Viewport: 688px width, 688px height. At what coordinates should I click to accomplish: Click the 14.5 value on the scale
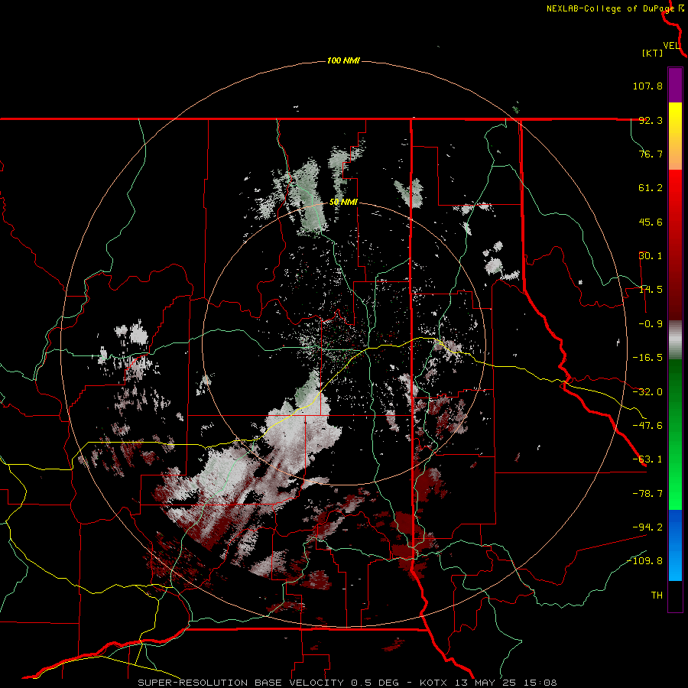[651, 290]
